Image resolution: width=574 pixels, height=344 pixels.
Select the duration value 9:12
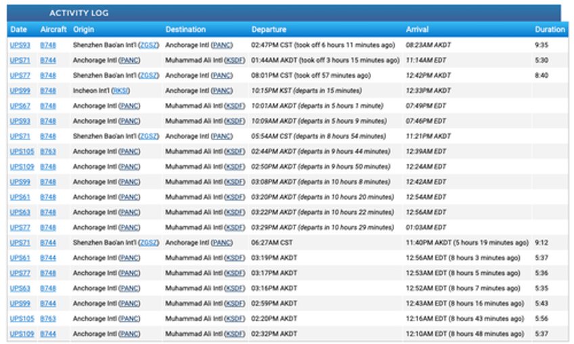pos(542,242)
